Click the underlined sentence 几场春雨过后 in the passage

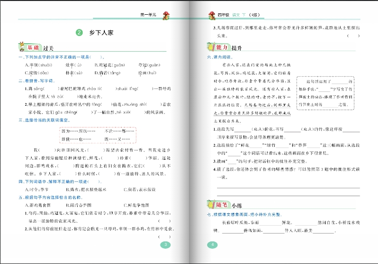[252, 113]
